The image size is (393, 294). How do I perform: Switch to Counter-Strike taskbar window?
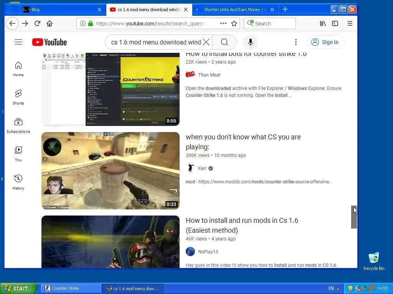[x=70, y=288]
